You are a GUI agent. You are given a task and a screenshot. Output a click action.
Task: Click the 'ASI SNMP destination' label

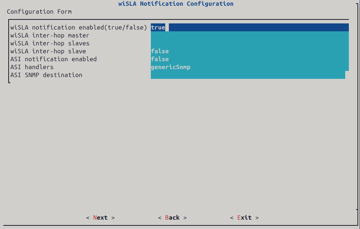pos(46,75)
